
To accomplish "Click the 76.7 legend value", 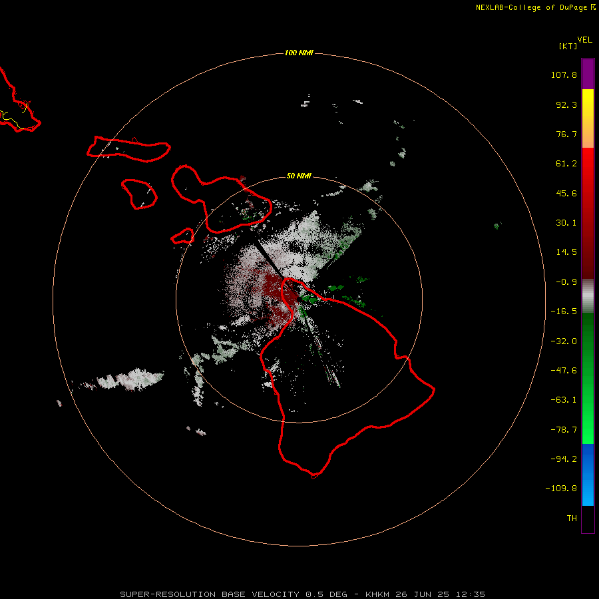I will [566, 134].
